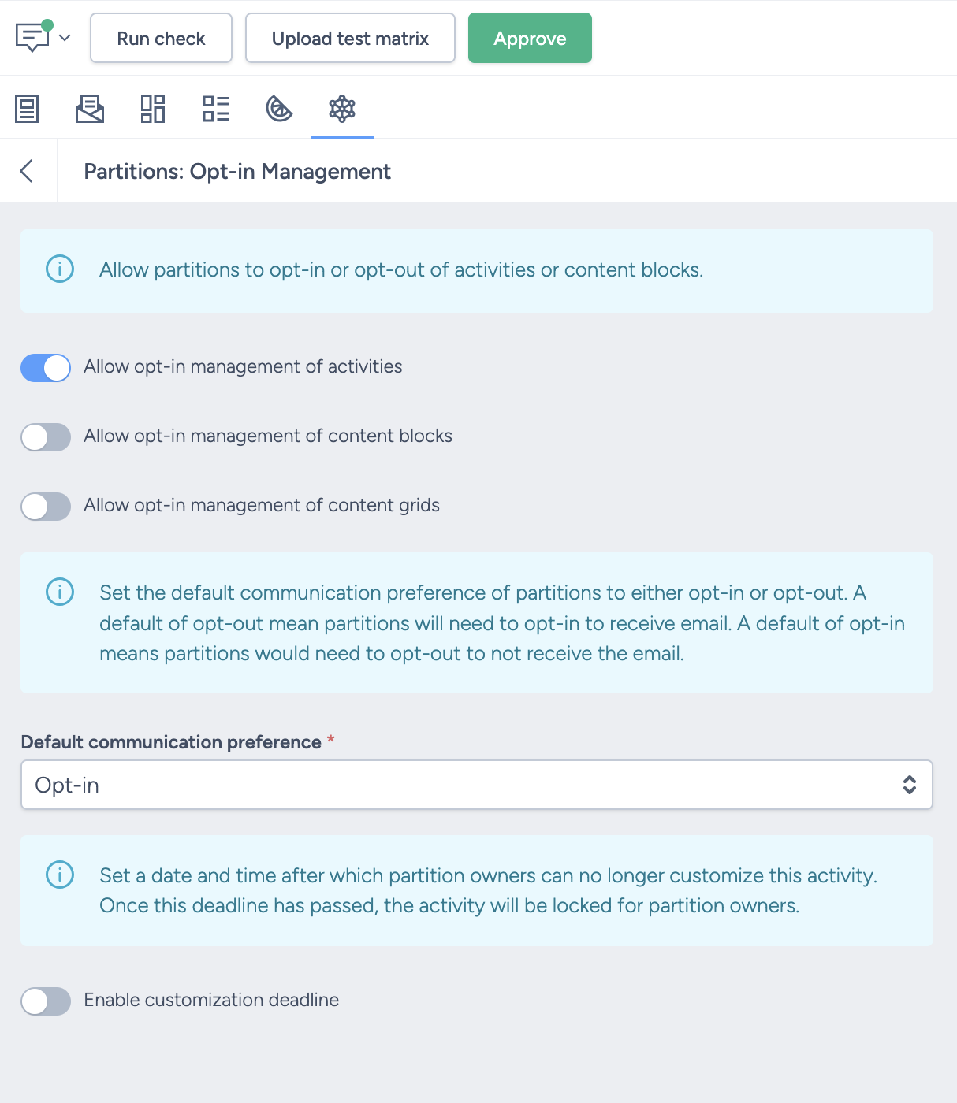Viewport: 957px width, 1103px height.
Task: Select the orange slice segmentation icon
Action: [278, 110]
